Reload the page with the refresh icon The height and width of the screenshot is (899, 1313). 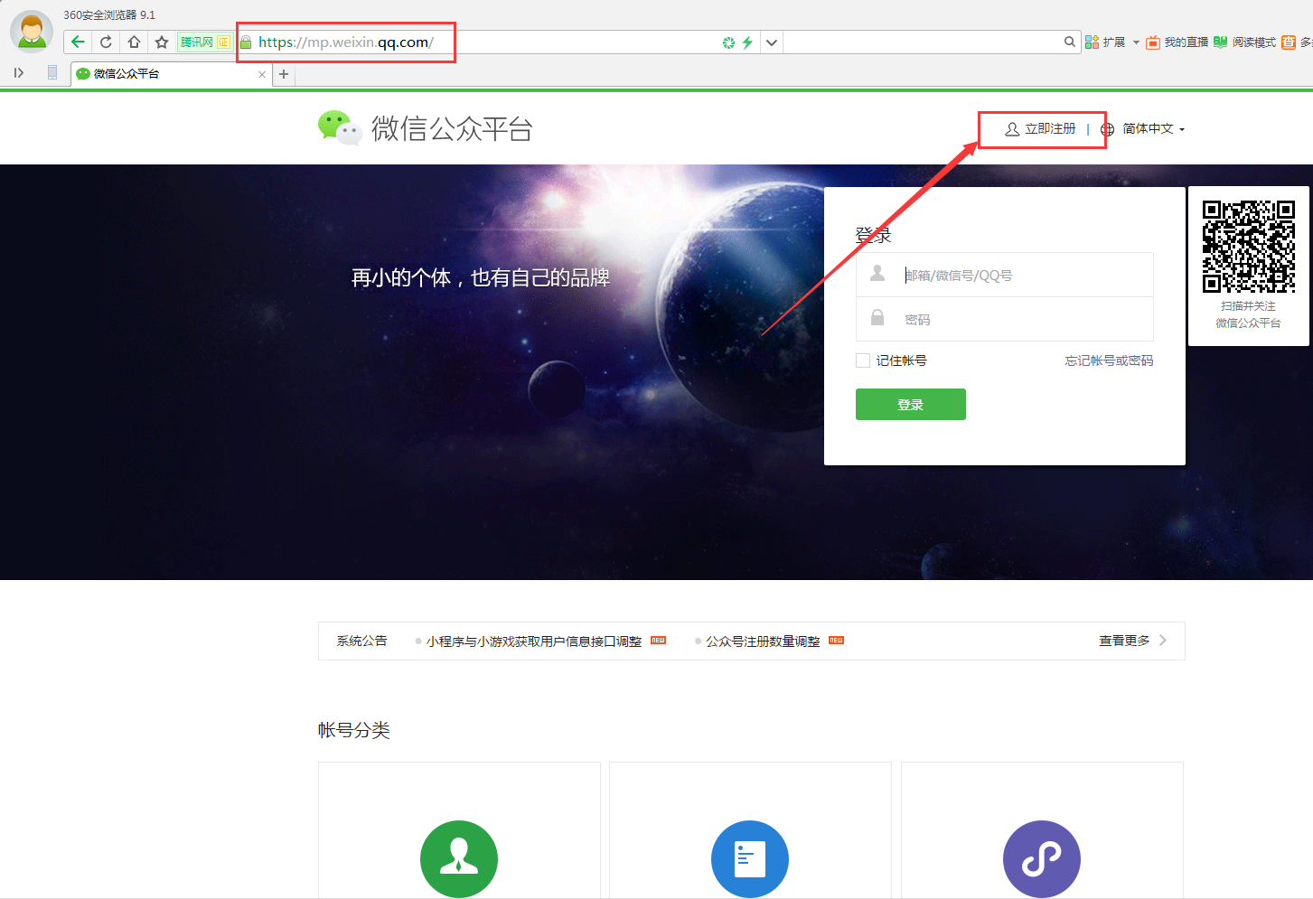[106, 42]
